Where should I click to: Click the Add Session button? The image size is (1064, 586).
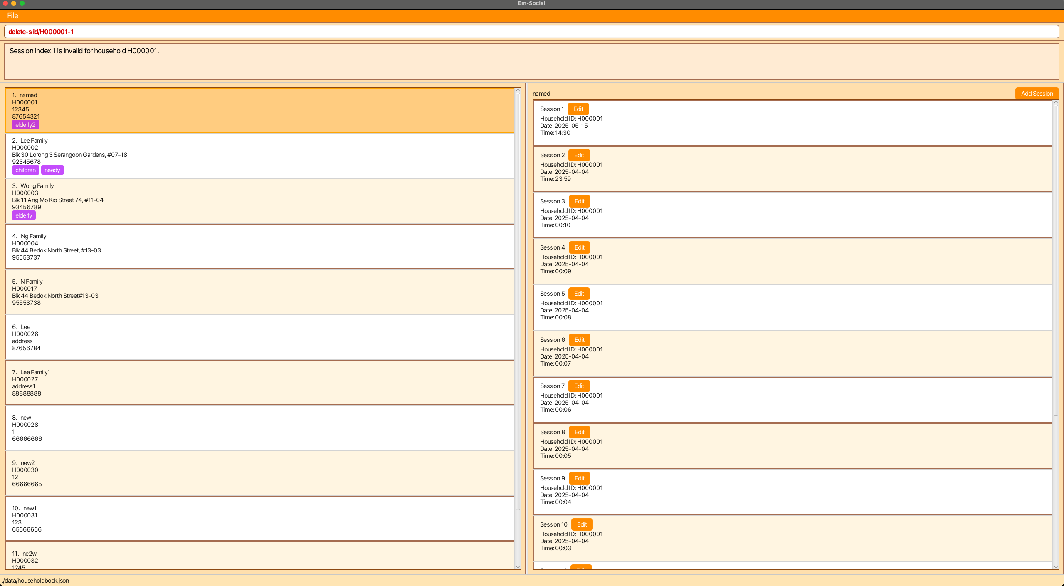[x=1037, y=94]
